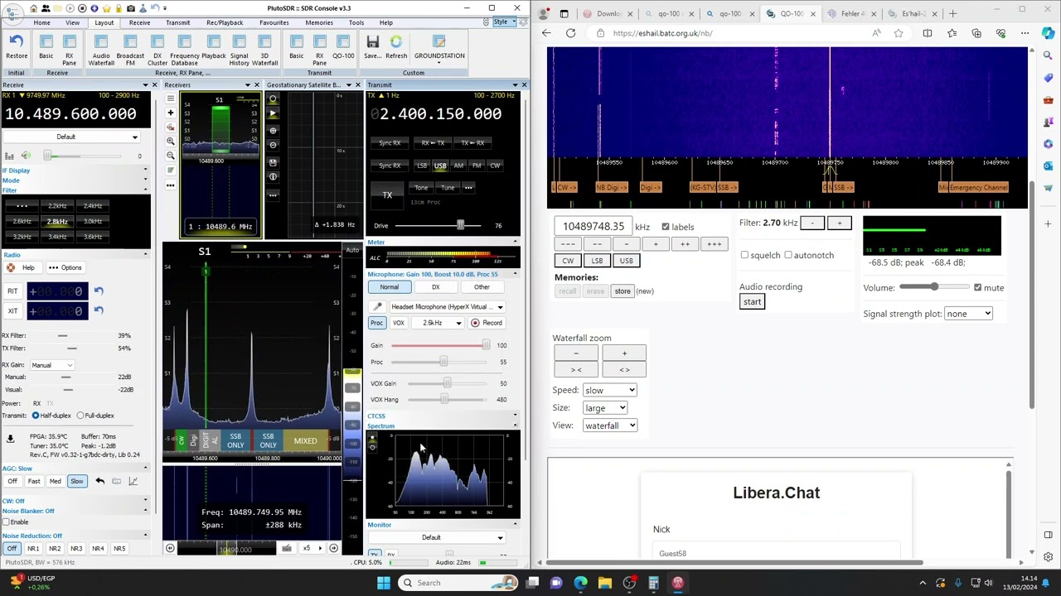The image size is (1061, 596).
Task: Zoom in the Receivers panel
Action: 171,142
